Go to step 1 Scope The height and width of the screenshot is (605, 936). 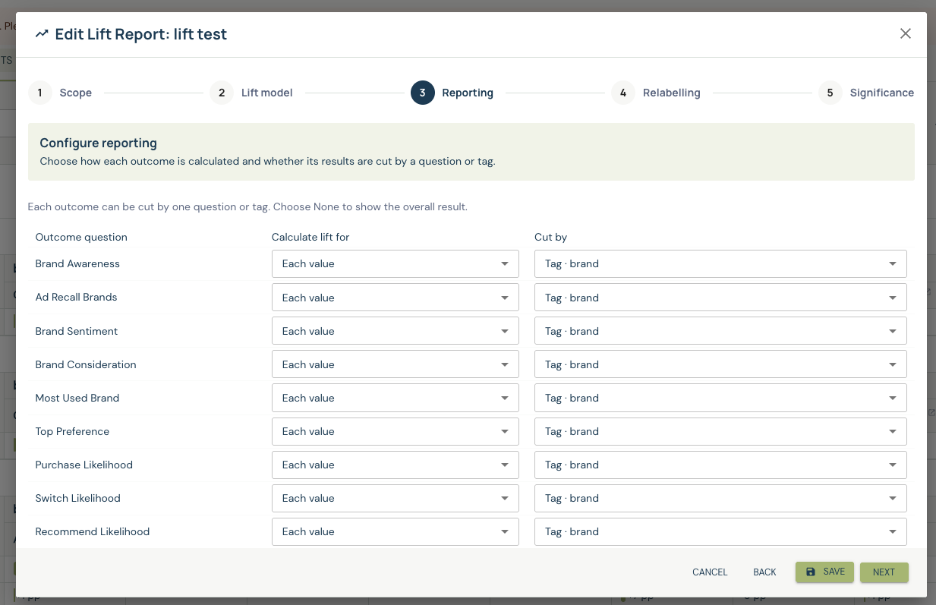click(60, 93)
